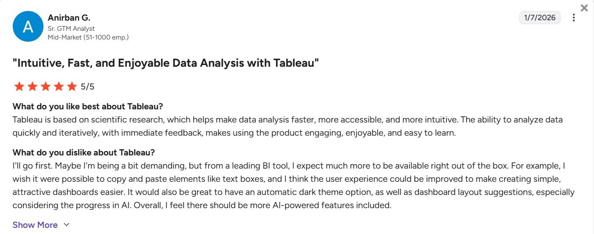Click the blue avatar circle with letter A
The width and height of the screenshot is (594, 234).
[x=28, y=27]
